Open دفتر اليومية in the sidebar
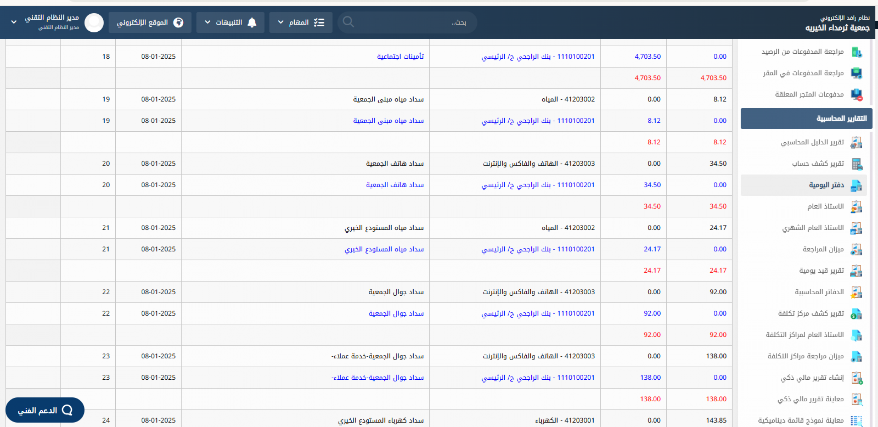 pyautogui.click(x=804, y=185)
